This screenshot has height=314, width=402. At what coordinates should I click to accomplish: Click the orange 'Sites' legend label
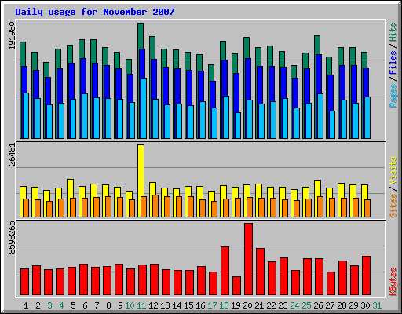pos(393,206)
